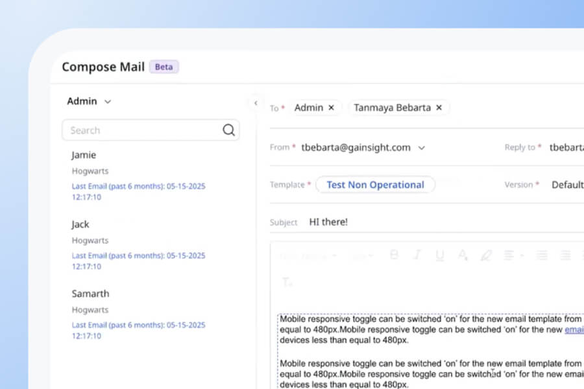Select contact Samarth
Viewport: 584px width, 389px height.
90,294
